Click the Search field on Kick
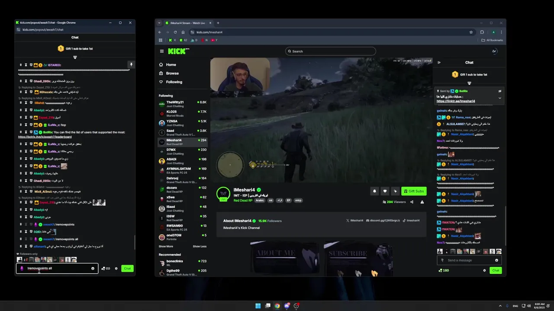 point(330,51)
